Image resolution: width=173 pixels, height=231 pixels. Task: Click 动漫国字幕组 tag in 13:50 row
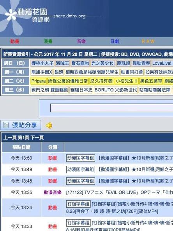click(81, 158)
